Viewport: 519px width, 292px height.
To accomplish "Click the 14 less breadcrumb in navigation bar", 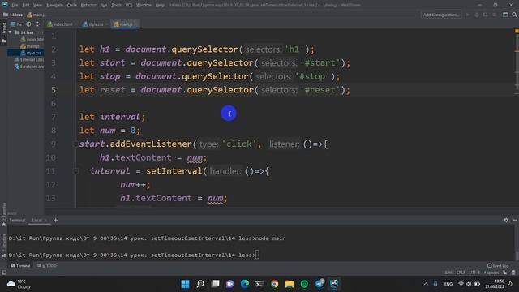I will coord(13,15).
